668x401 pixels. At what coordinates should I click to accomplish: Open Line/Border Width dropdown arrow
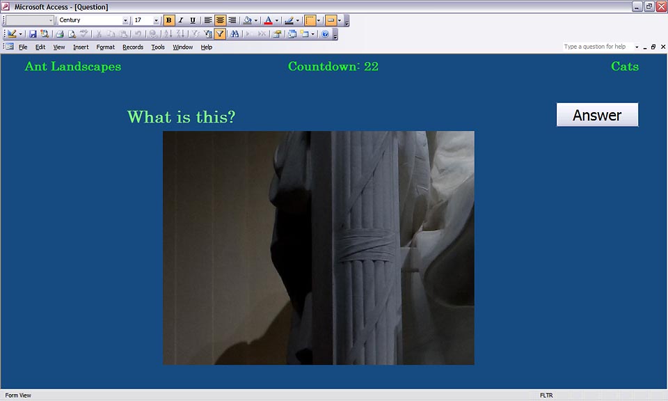click(x=318, y=20)
